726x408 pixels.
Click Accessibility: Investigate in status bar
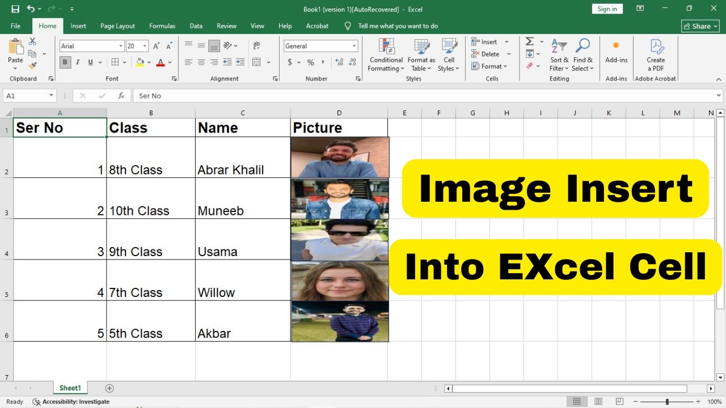[x=71, y=402]
